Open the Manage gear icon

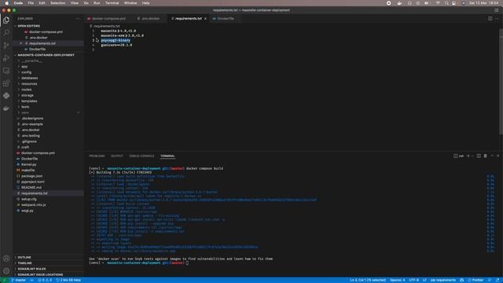click(6, 271)
